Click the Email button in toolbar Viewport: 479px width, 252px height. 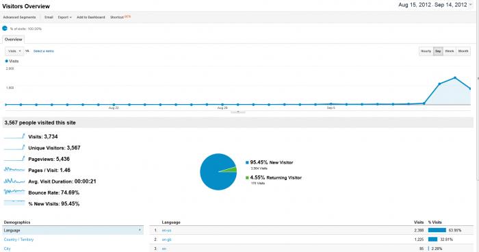(x=49, y=17)
